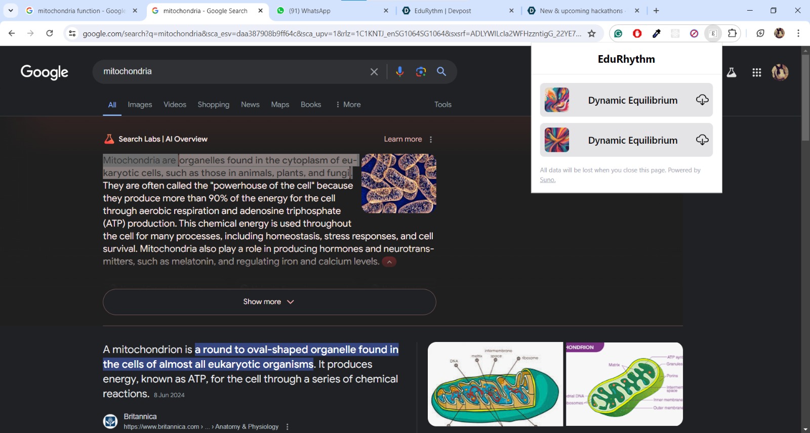
Task: Expand the More search filters
Action: point(348,105)
